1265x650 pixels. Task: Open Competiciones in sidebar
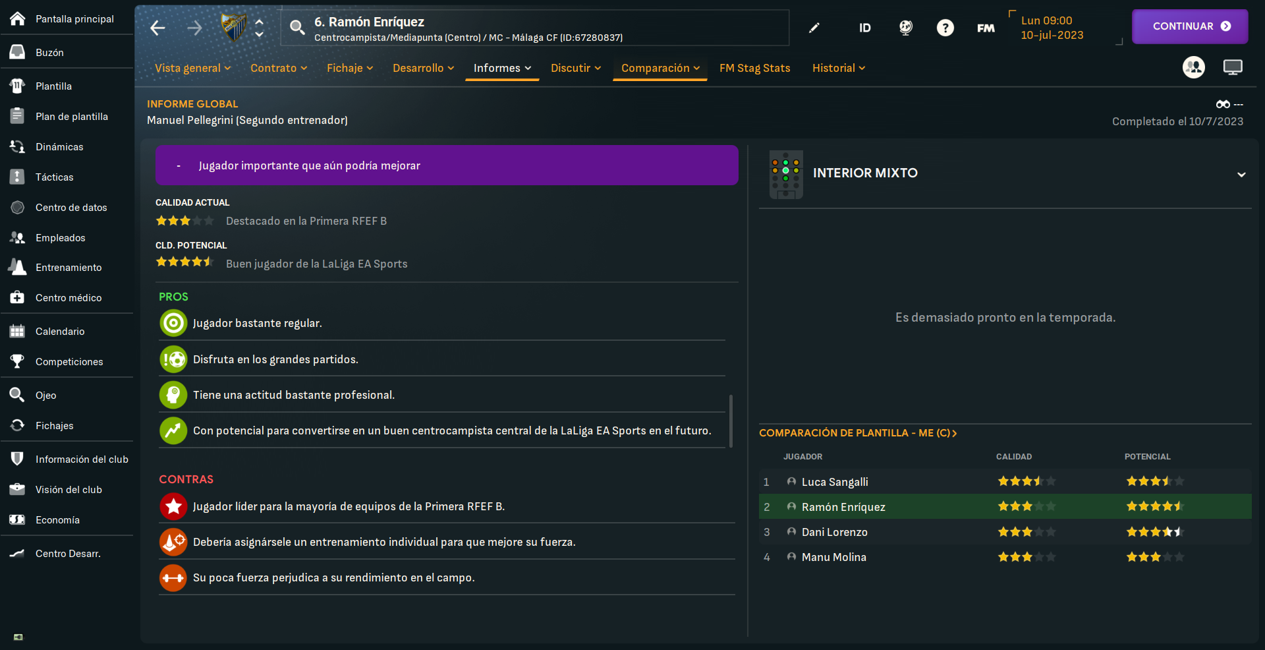click(67, 361)
